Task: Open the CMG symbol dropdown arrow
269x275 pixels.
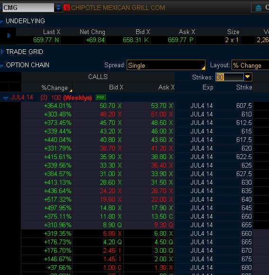Action: pos(58,8)
